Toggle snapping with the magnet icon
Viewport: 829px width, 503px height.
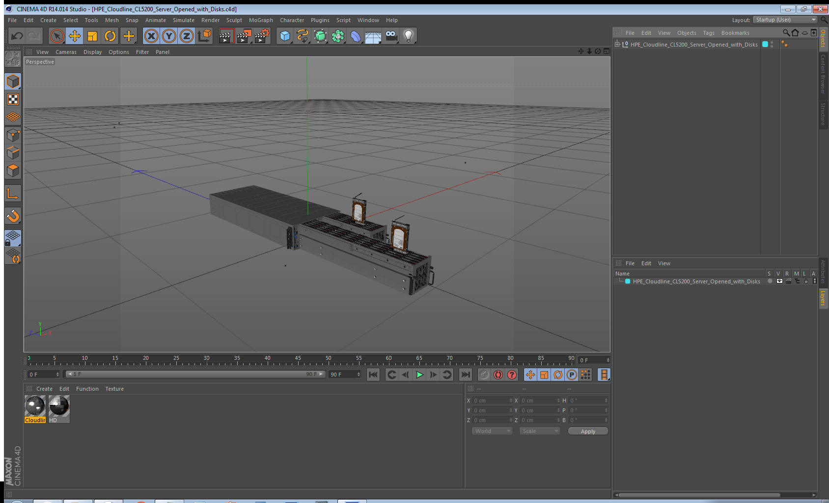click(13, 216)
